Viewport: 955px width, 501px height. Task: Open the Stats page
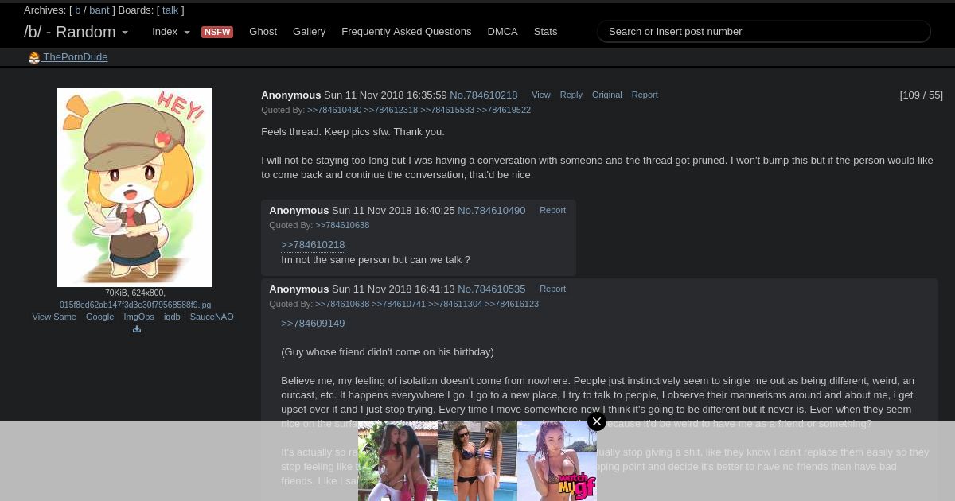tap(545, 32)
